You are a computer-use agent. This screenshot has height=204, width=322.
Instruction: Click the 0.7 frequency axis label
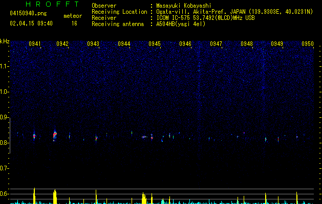(5, 168)
